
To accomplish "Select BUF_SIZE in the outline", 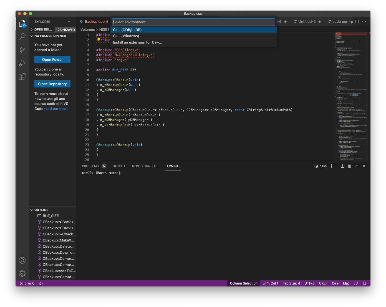I will pyautogui.click(x=52, y=216).
